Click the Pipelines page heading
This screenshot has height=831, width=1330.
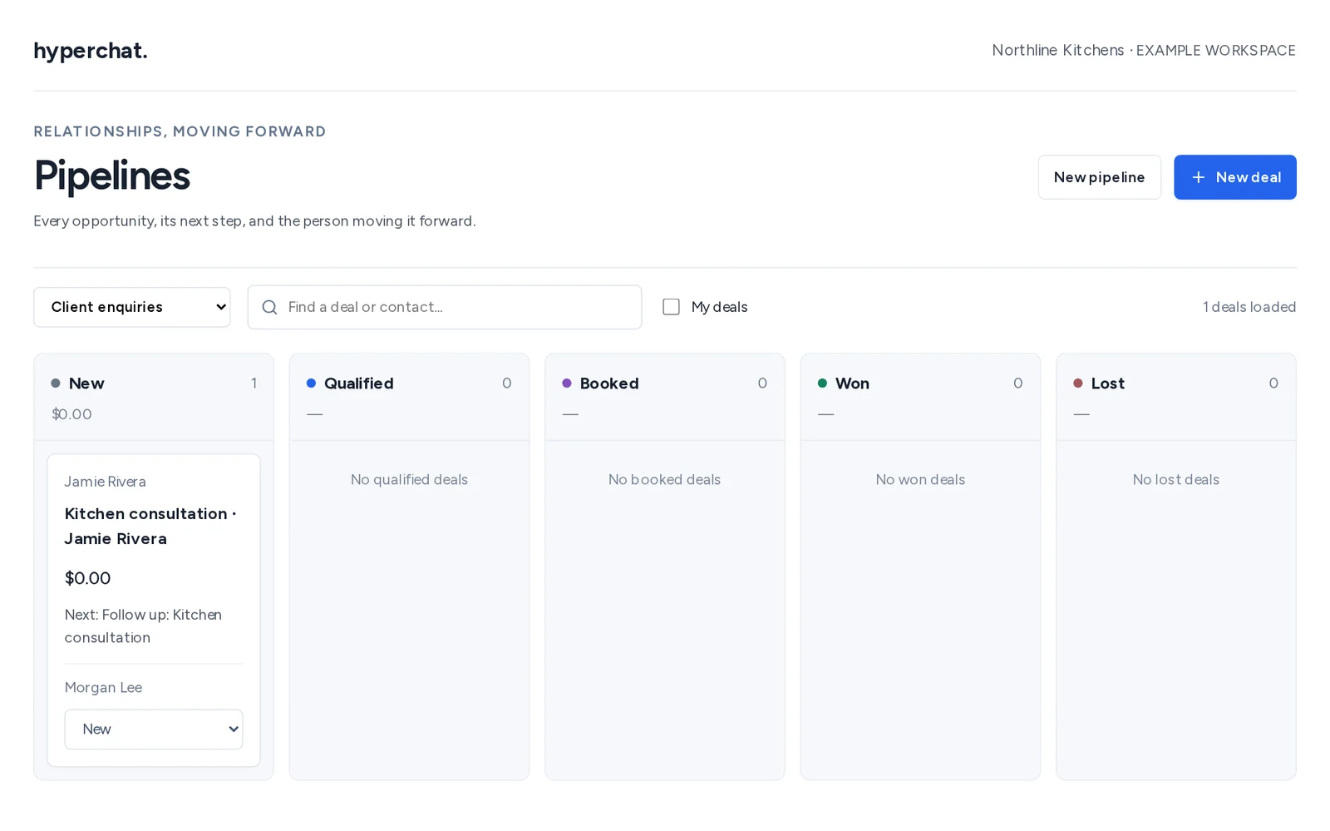coord(111,176)
